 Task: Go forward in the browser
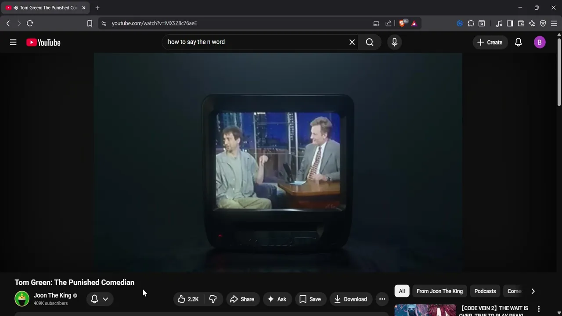[x=19, y=23]
